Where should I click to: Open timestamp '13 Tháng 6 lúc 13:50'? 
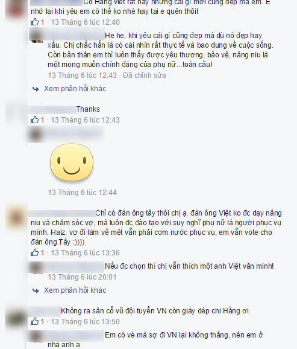pyautogui.click(x=86, y=321)
